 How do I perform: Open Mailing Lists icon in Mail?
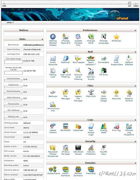click(x=53, y=73)
